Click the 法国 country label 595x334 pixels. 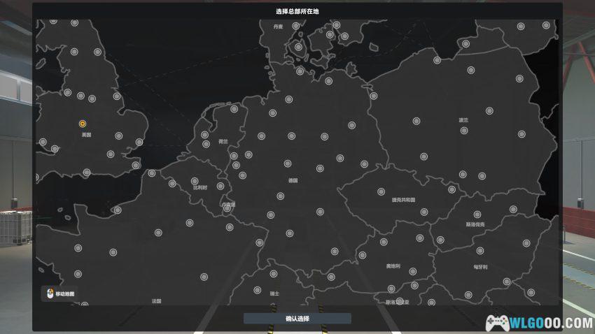pyautogui.click(x=157, y=301)
